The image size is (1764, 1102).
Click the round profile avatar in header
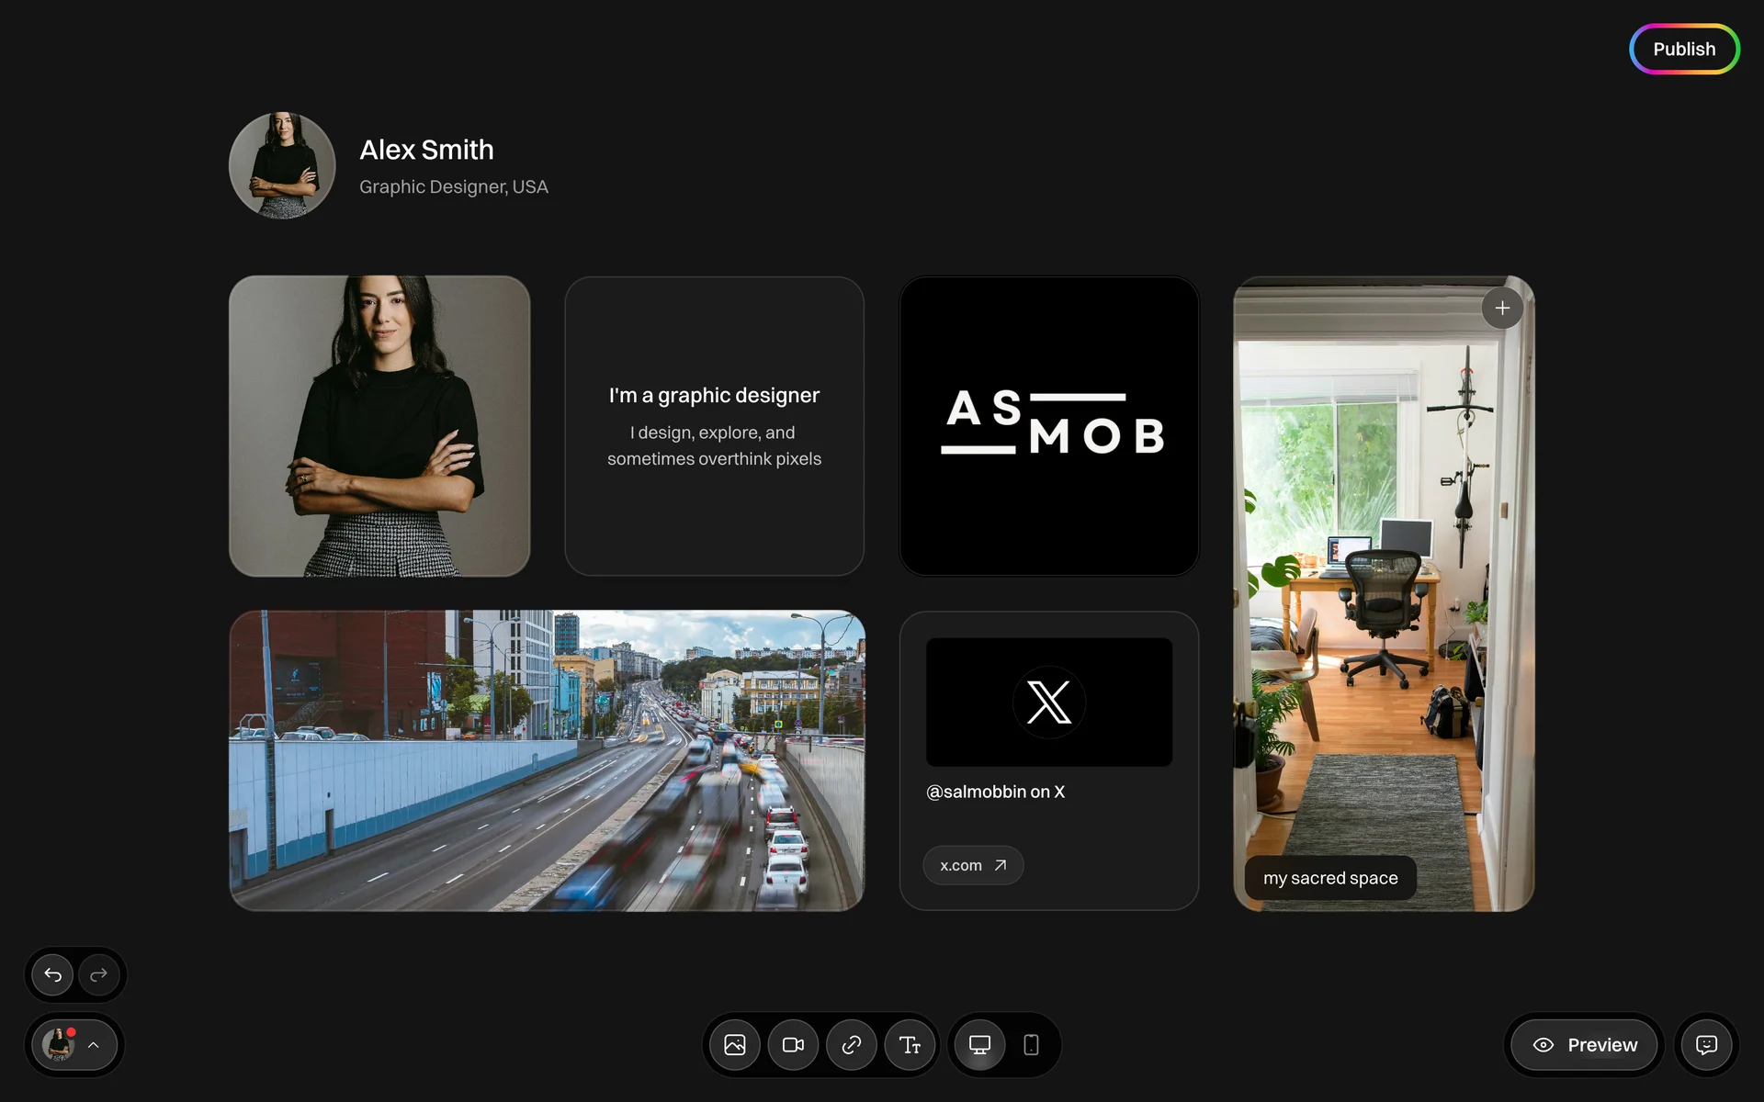click(282, 165)
